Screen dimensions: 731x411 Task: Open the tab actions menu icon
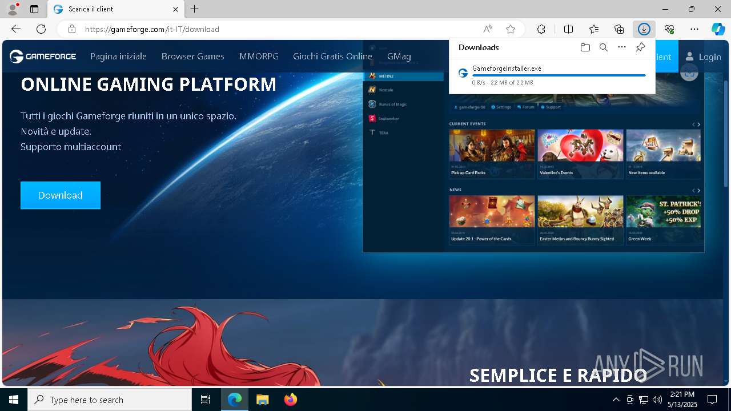34,9
